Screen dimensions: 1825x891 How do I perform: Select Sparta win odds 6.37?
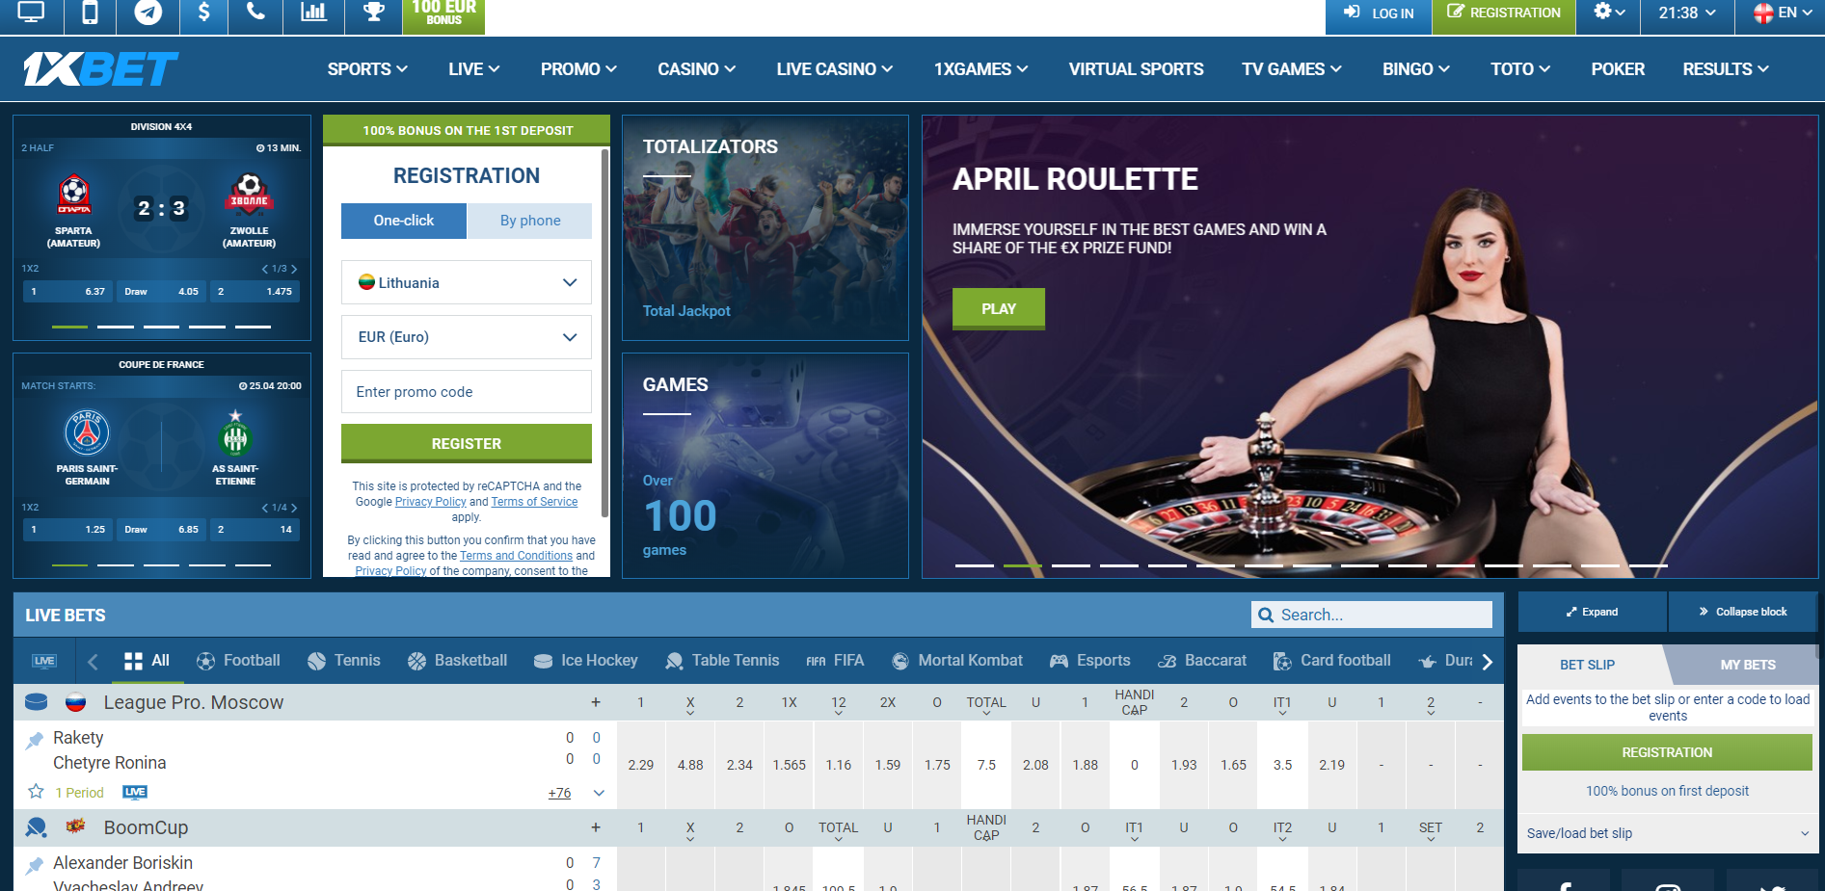point(67,292)
